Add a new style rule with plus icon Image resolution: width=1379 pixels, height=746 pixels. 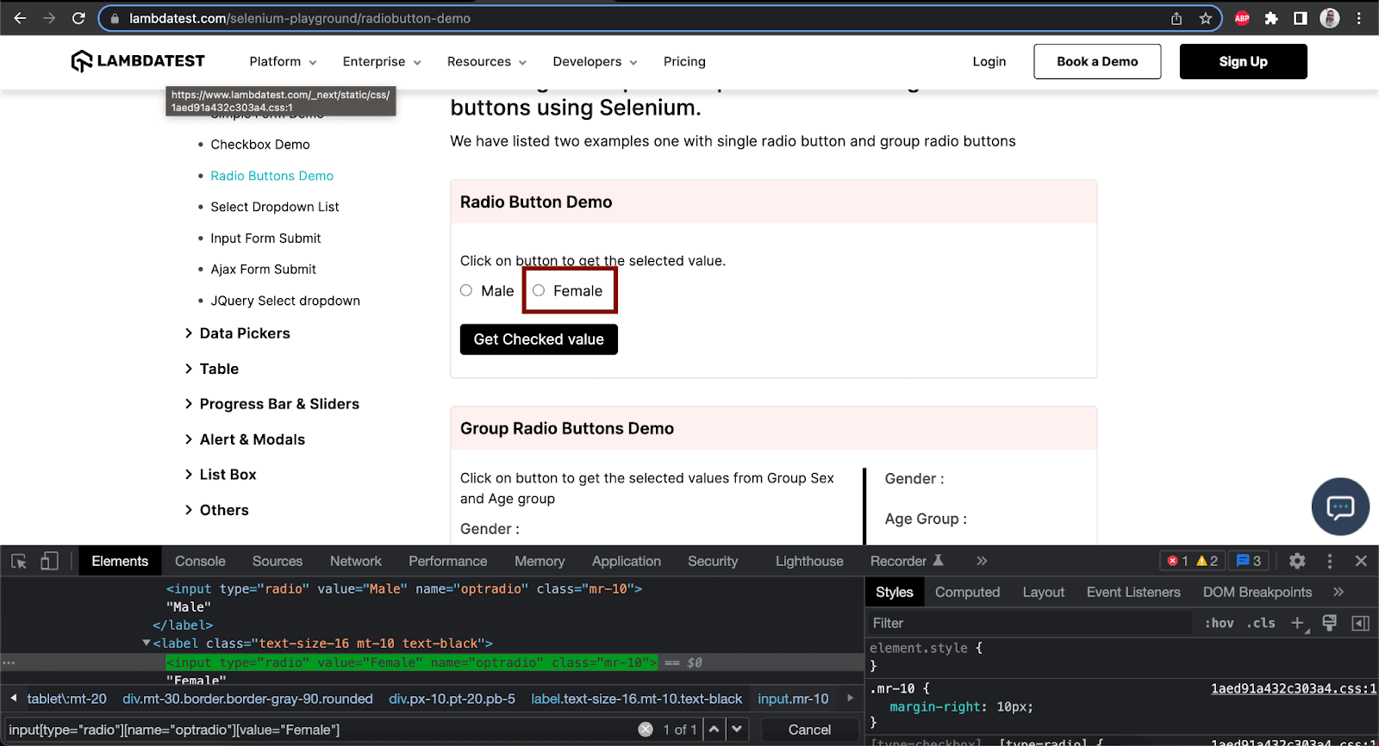[1297, 623]
